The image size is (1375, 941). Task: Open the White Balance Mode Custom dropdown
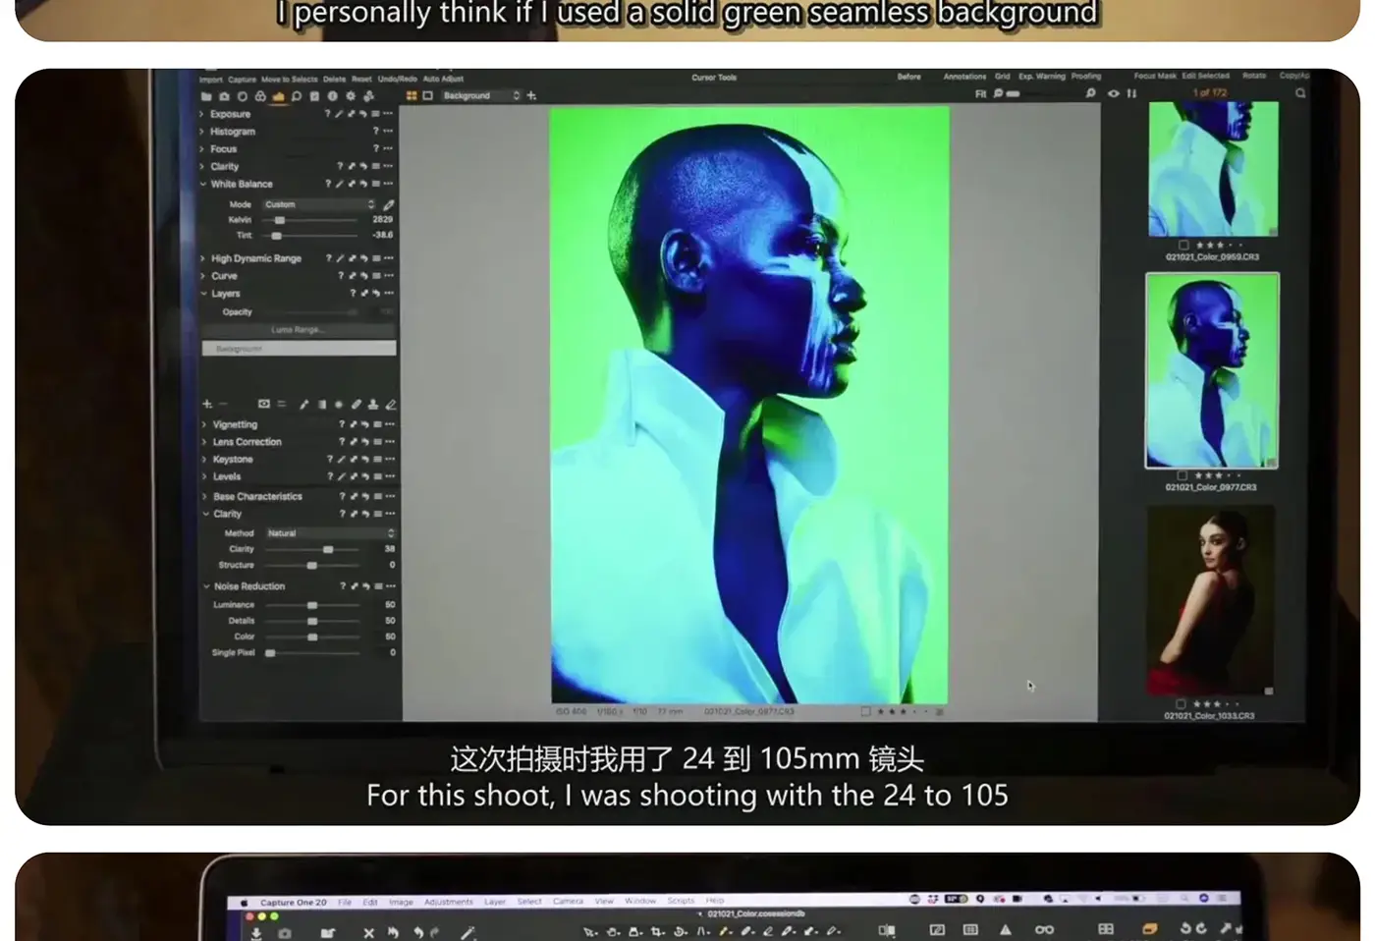pyautogui.click(x=319, y=204)
